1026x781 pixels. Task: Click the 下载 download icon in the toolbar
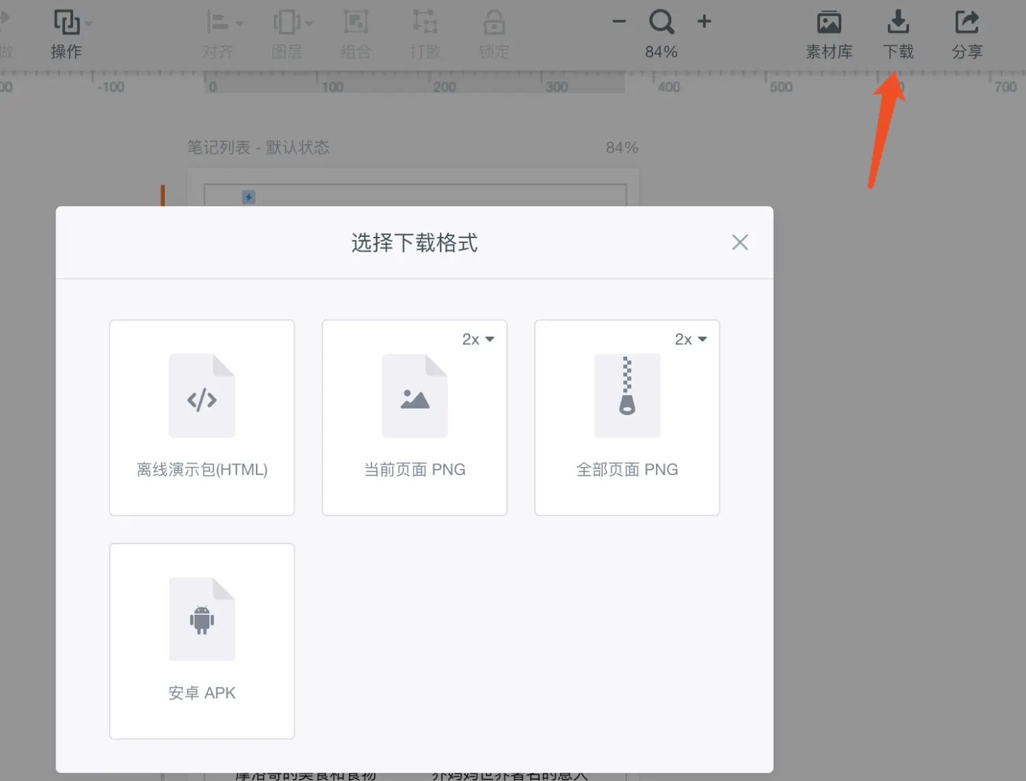tap(898, 22)
